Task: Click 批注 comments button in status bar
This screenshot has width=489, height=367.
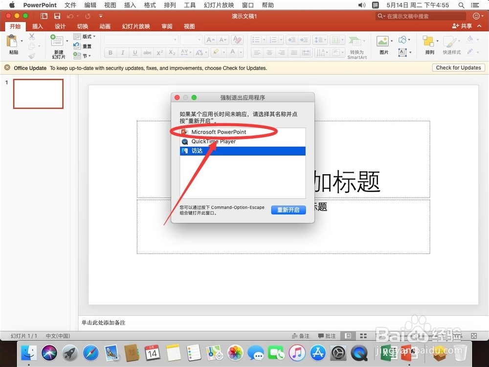Action: click(x=327, y=336)
